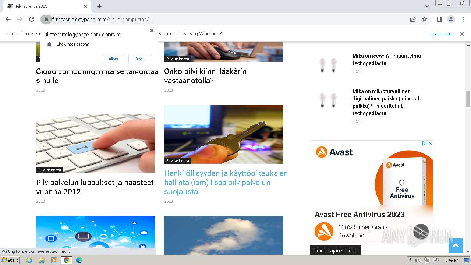This screenshot has width=471, height=265.
Task: Jump back to top with arrow button
Action: coord(456,246)
